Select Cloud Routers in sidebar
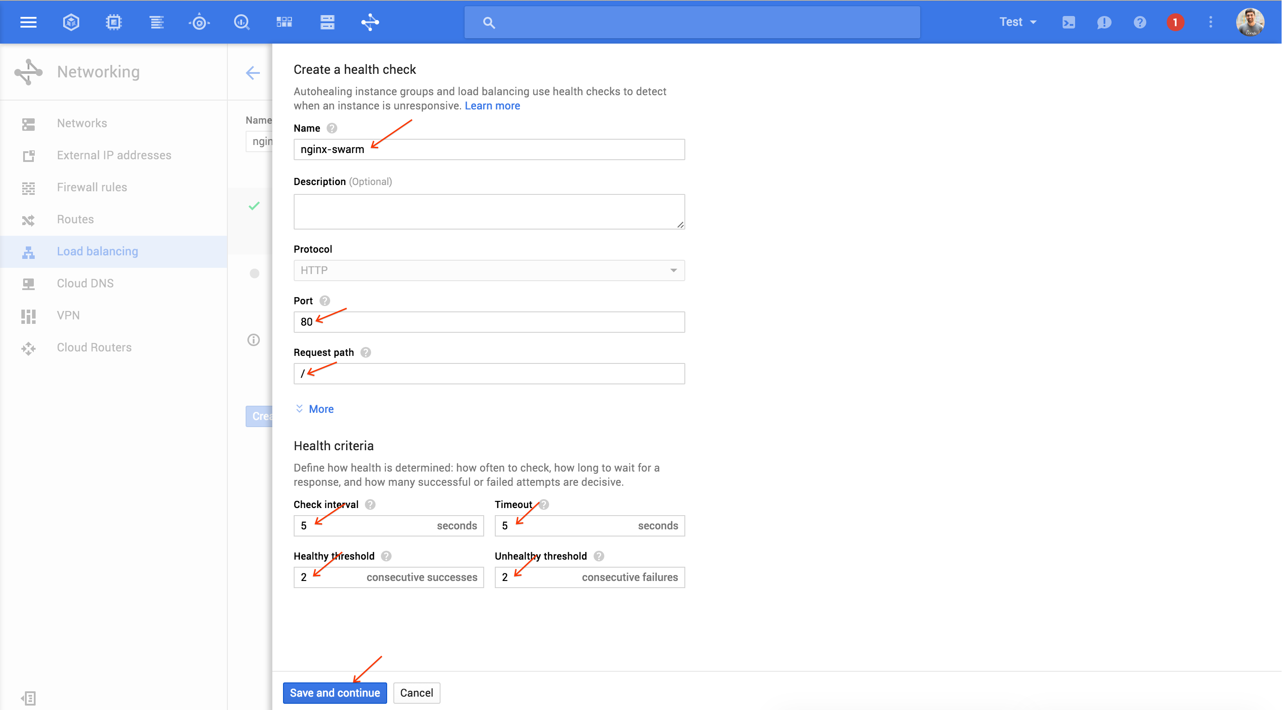This screenshot has height=710, width=1282. [x=114, y=347]
